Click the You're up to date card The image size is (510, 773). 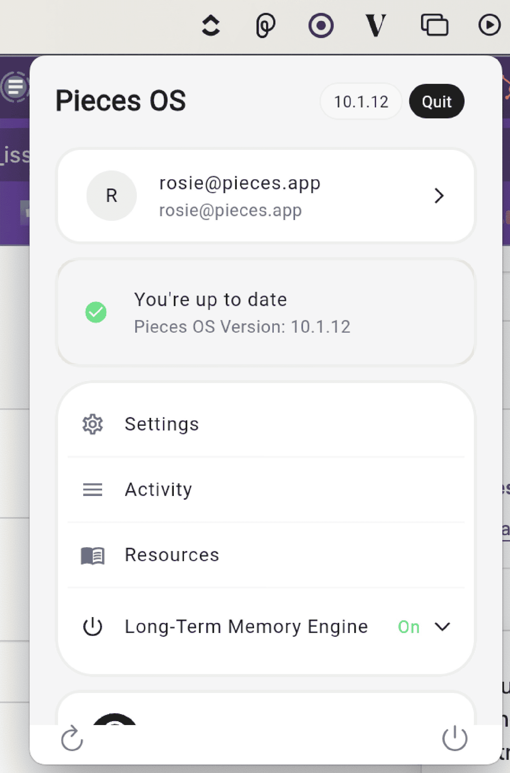[x=266, y=312]
